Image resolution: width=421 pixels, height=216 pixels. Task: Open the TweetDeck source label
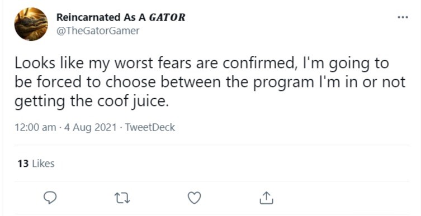pos(150,127)
